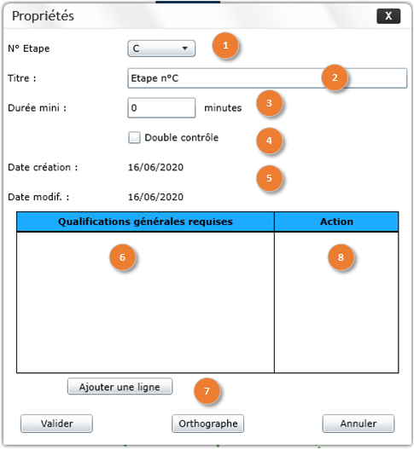Click the Annuler button
The image size is (414, 449).
[x=359, y=423]
